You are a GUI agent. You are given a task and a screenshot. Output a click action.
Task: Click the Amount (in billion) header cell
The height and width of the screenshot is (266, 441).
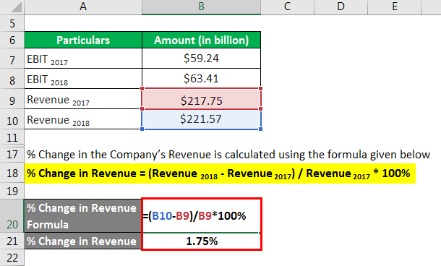coord(202,40)
